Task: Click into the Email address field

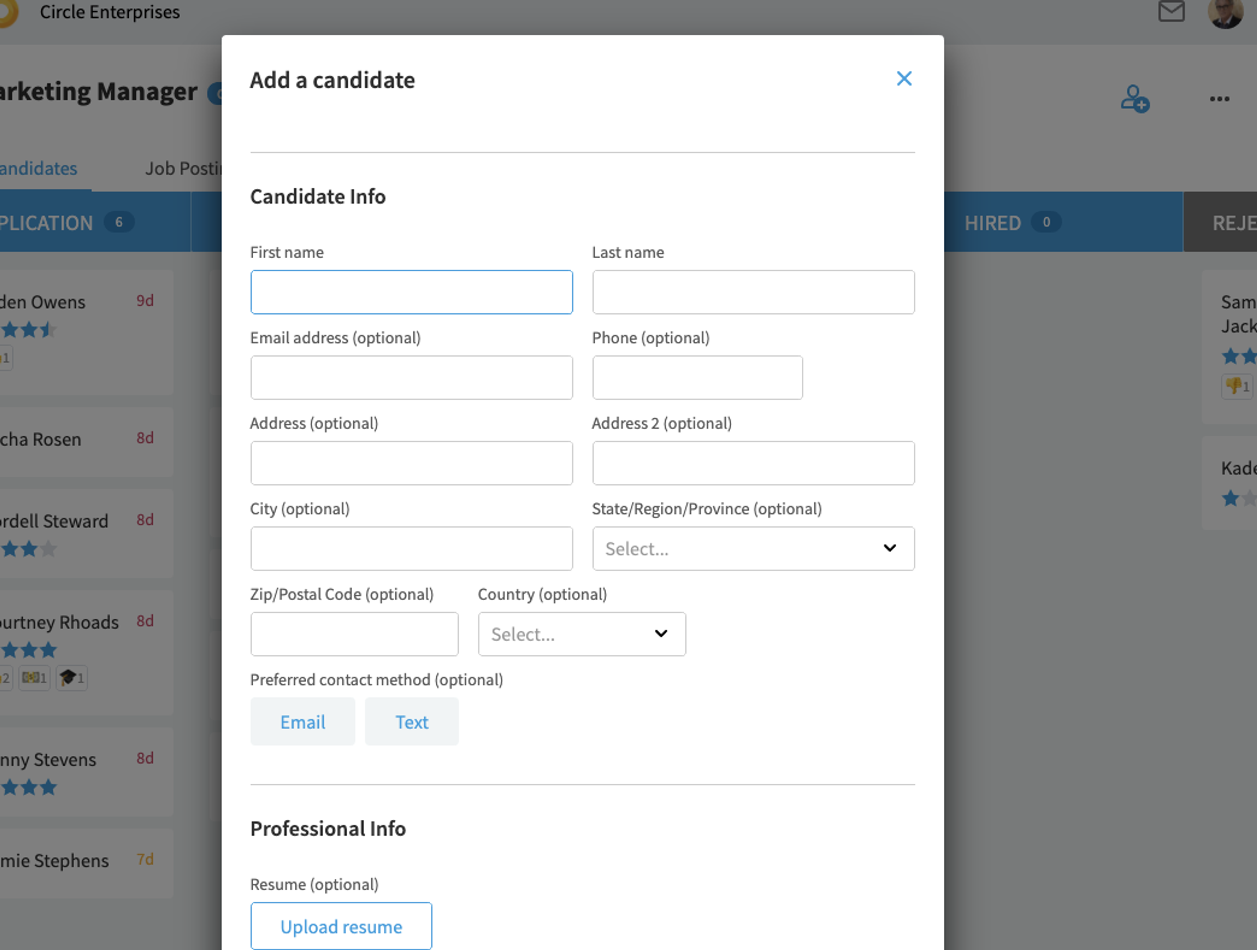Action: pyautogui.click(x=411, y=378)
